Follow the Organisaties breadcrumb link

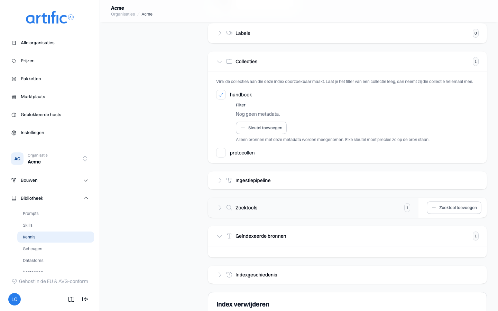pyautogui.click(x=123, y=14)
